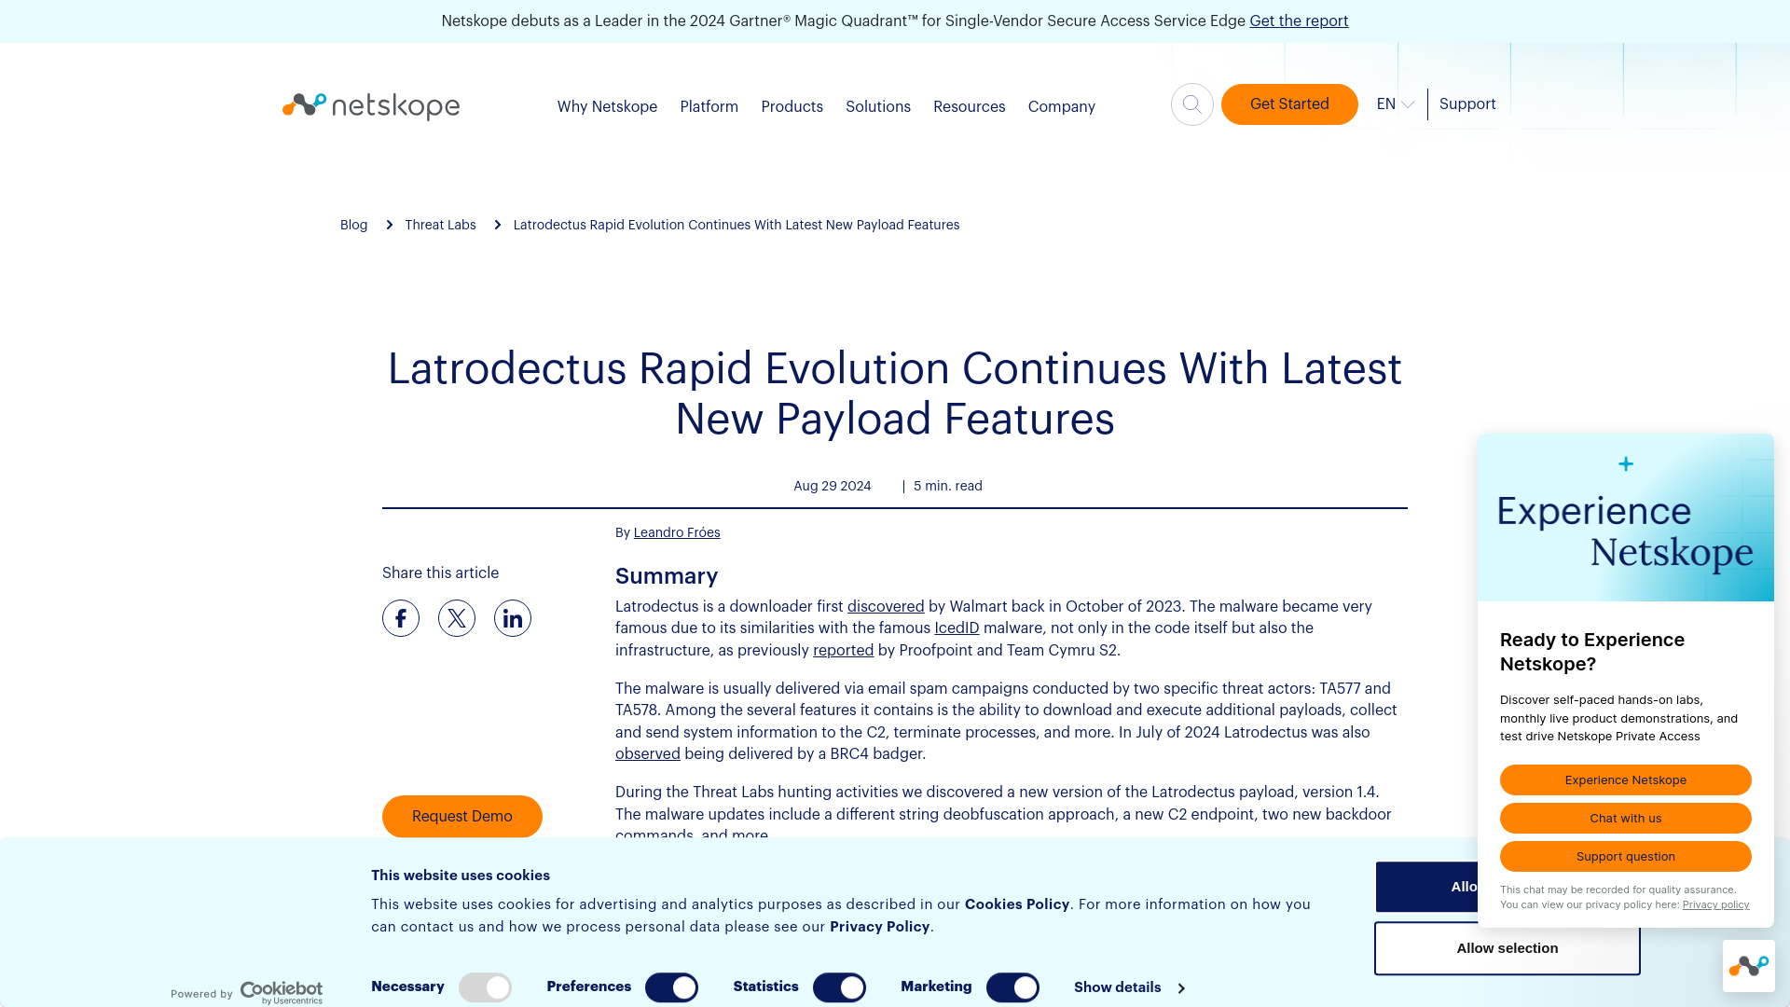Share article via LinkedIn icon
1790x1007 pixels.
pos(513,618)
